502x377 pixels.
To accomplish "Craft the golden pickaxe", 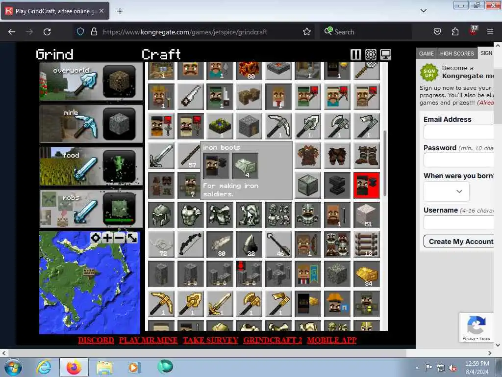I will (x=161, y=303).
